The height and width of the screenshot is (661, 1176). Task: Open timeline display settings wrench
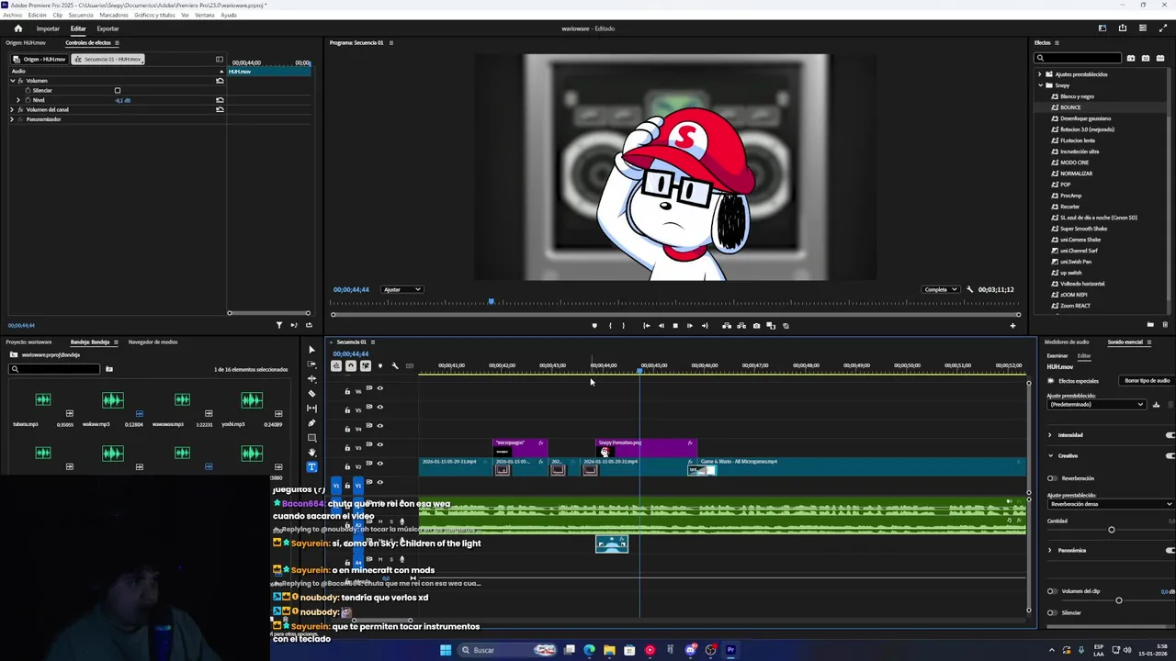tap(395, 366)
